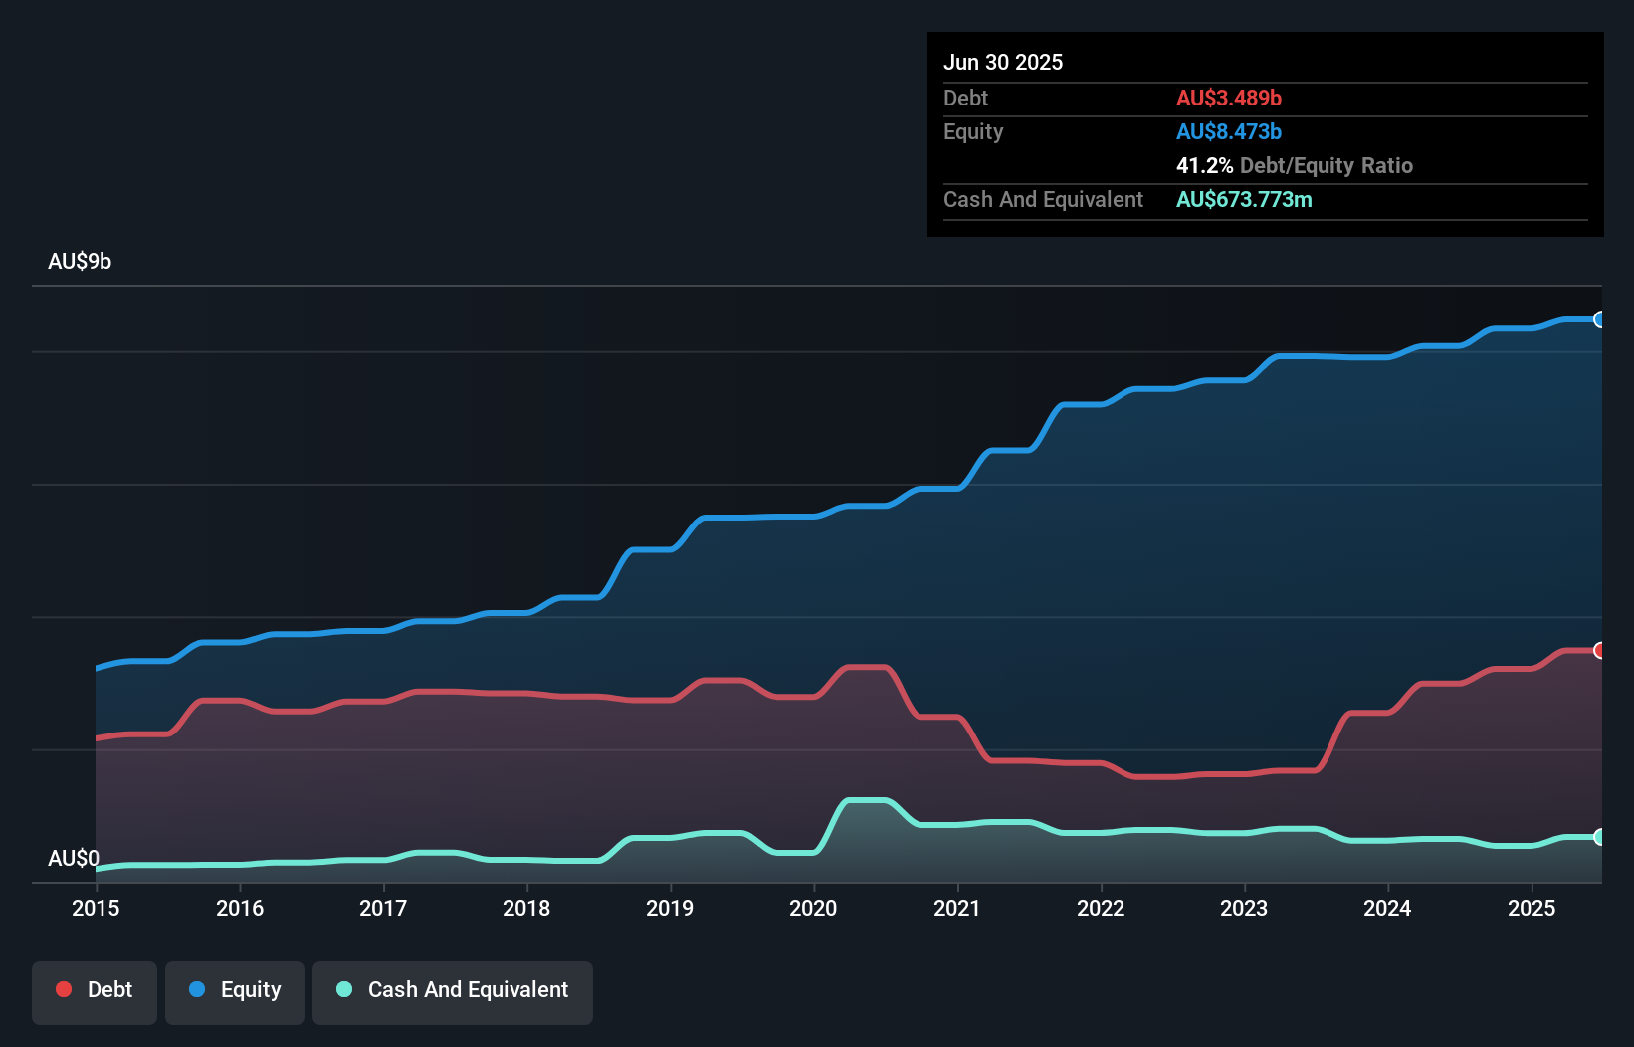1634x1047 pixels.
Task: Click the blue Equity legend dot
Action: (198, 989)
